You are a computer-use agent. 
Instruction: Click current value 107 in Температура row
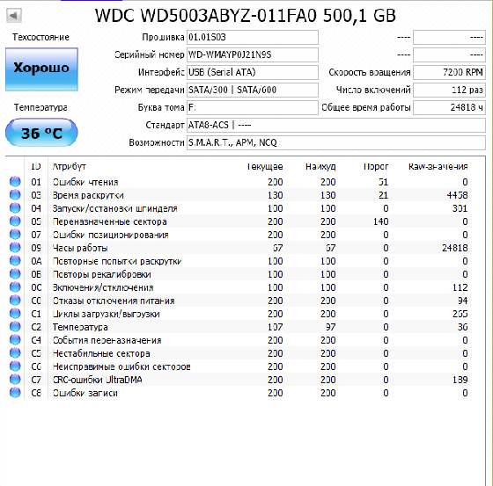[x=275, y=327]
